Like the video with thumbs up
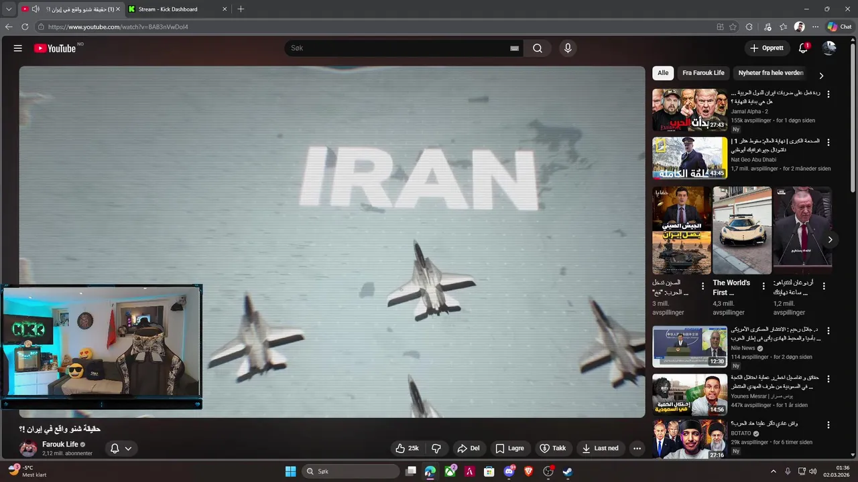Image resolution: width=858 pixels, height=482 pixels. pos(407,449)
